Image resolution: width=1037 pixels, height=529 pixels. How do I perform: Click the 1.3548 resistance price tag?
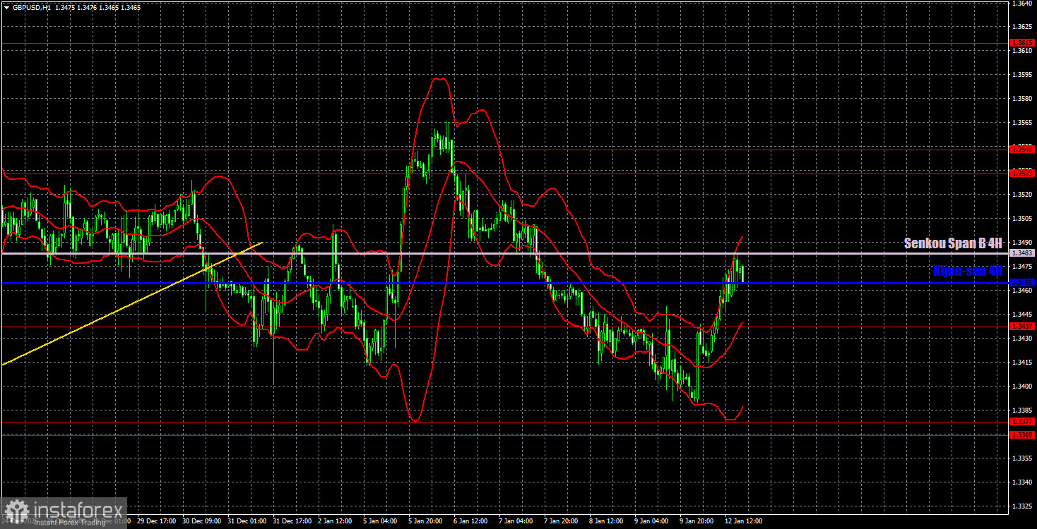1021,150
